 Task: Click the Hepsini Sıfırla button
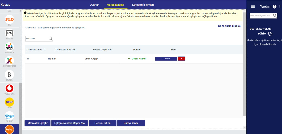click(102, 123)
